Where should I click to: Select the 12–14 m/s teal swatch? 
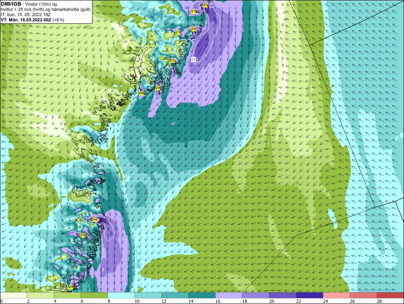click(x=175, y=295)
